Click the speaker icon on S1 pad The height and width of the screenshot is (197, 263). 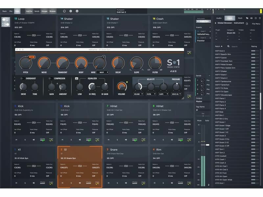coord(80,183)
